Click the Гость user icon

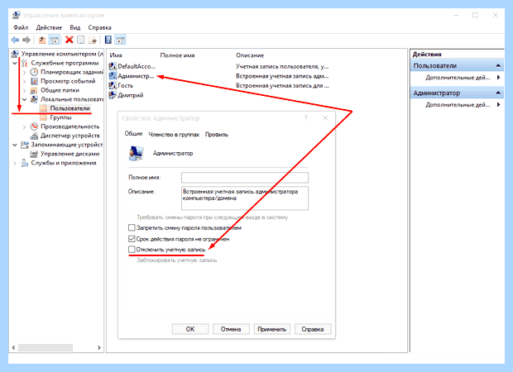click(113, 86)
